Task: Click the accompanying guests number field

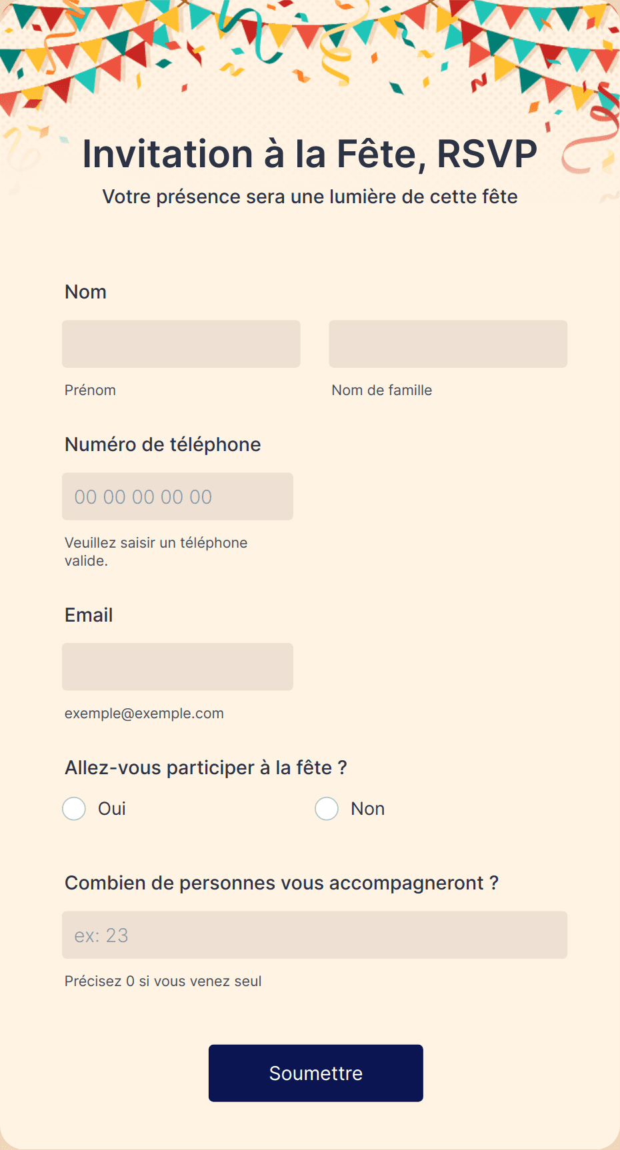Action: pos(315,935)
